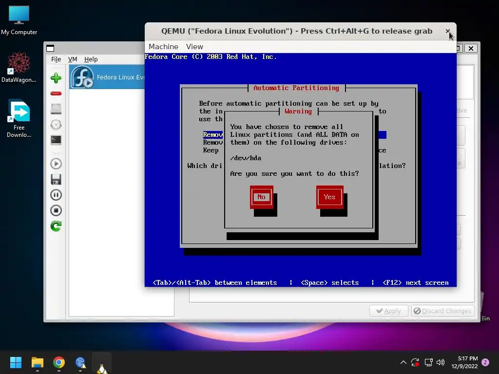Open the DataWagon desktop shortcut
This screenshot has width=499, height=374.
coord(19,68)
